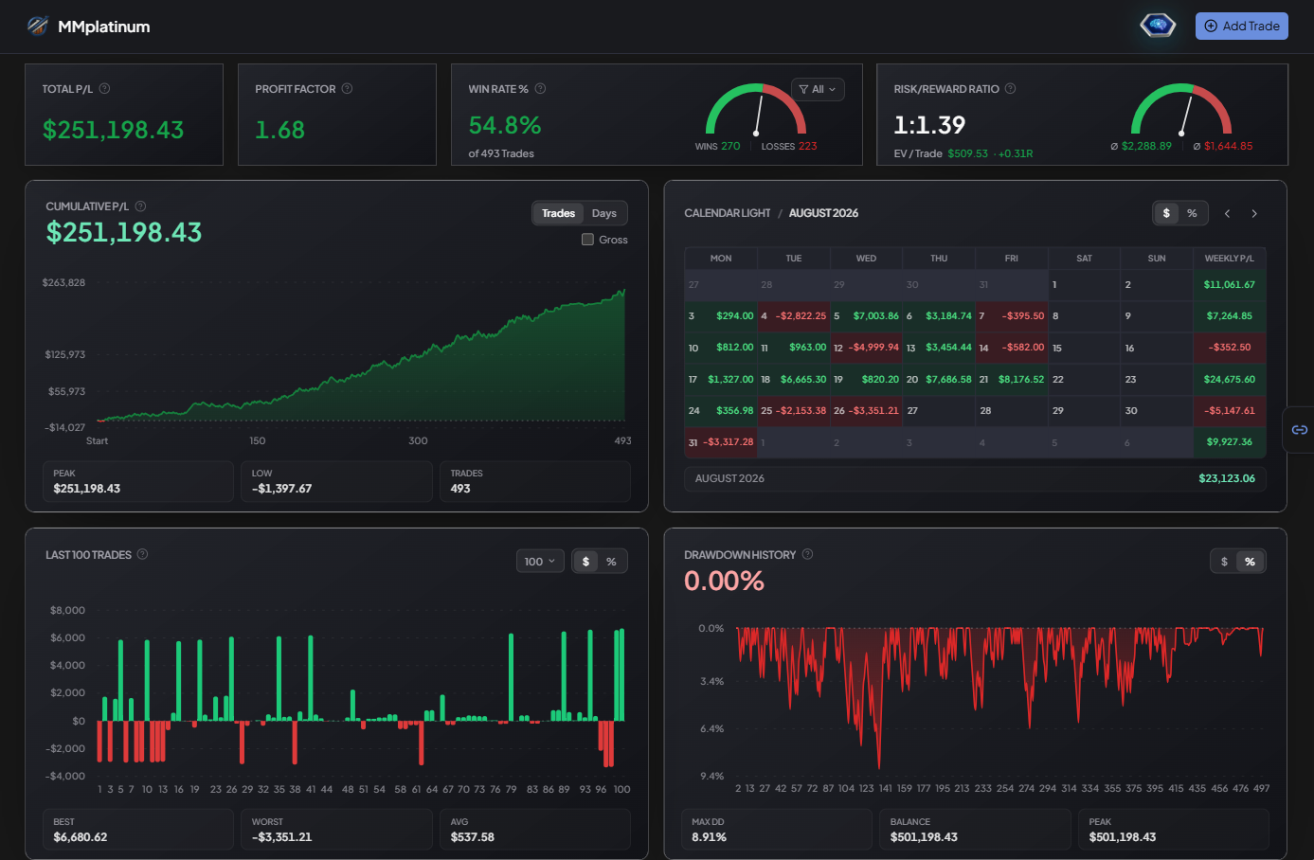Image resolution: width=1314 pixels, height=860 pixels.
Task: Open the All filter dropdown
Action: pos(818,89)
